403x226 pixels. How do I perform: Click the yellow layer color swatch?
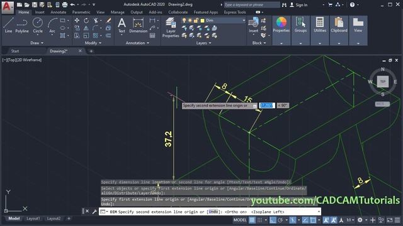click(203, 21)
